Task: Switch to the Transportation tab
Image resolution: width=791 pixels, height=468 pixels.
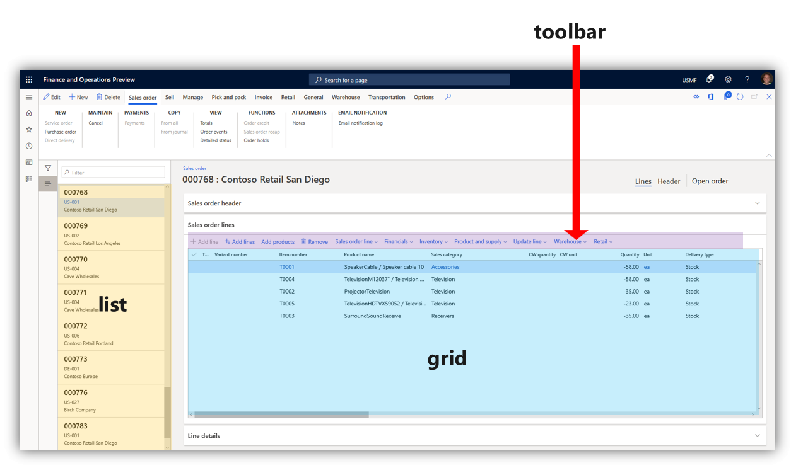Action: click(x=387, y=97)
